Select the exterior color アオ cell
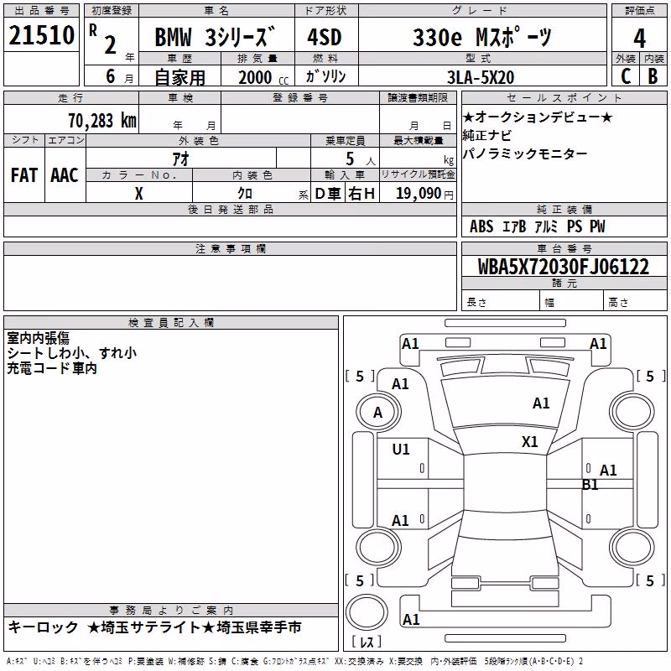Image resolution: width=671 pixels, height=671 pixels. pos(181,159)
